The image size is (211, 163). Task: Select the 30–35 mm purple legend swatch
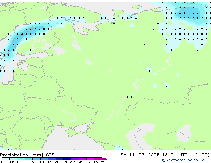(75, 159)
